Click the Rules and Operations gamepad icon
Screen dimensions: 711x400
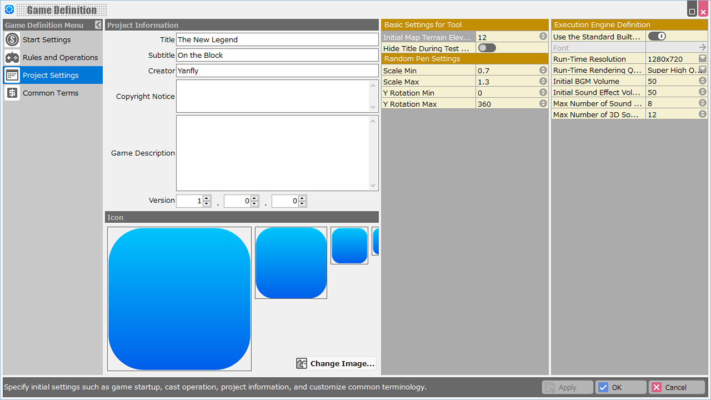click(x=12, y=57)
